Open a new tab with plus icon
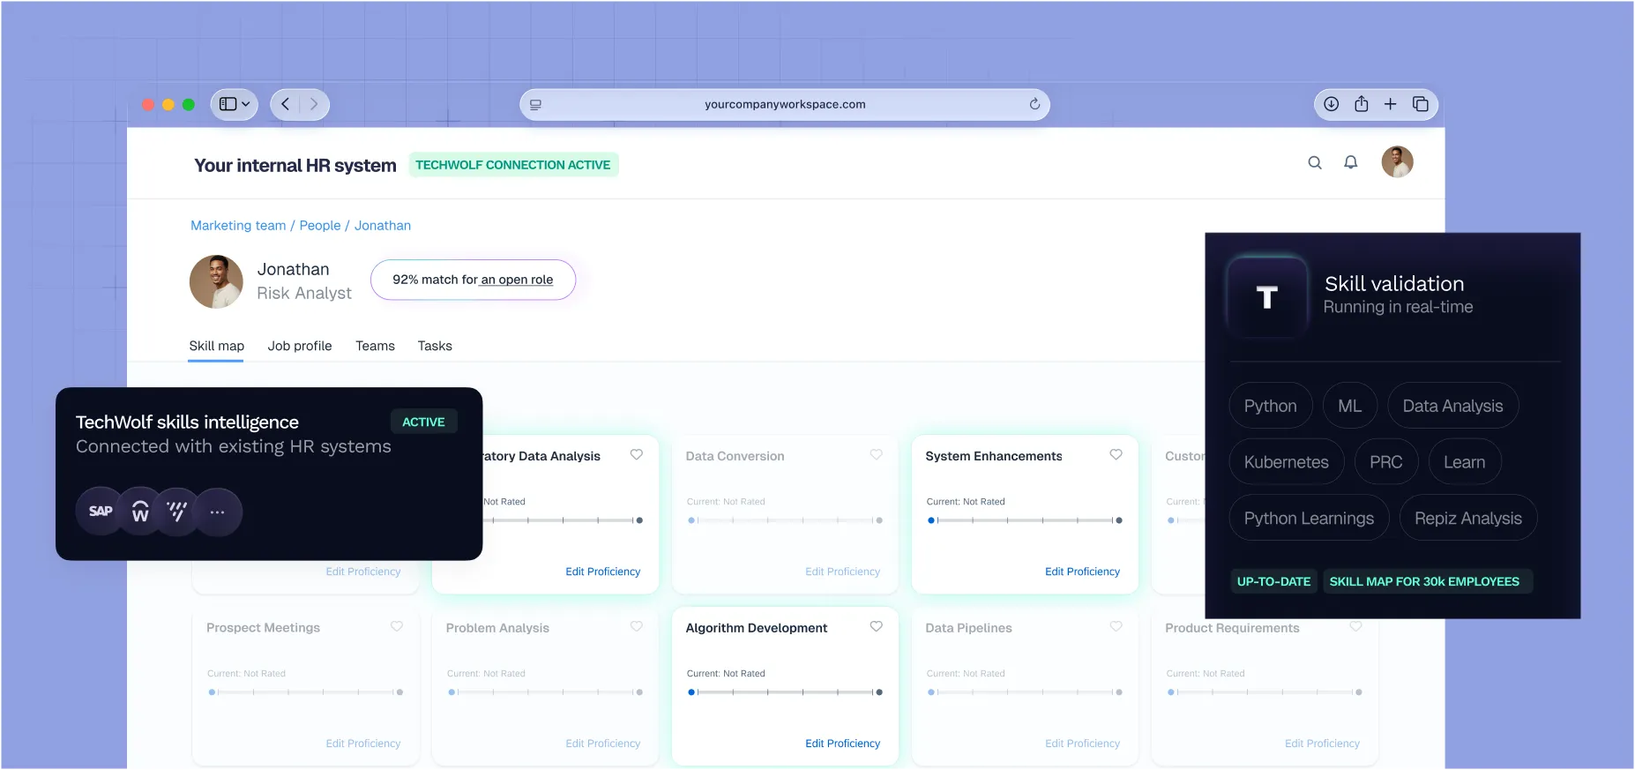 [1391, 104]
